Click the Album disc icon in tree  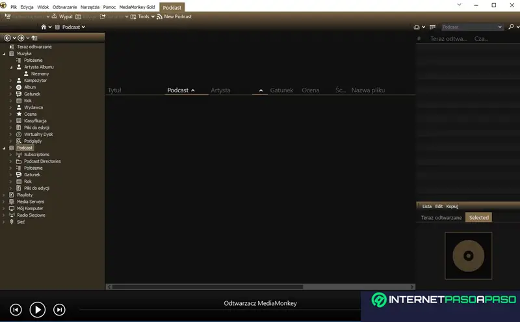click(x=19, y=87)
